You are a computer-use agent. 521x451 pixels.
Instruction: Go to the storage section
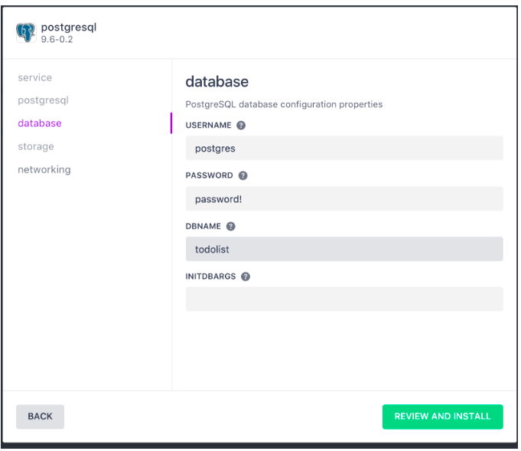pos(36,147)
